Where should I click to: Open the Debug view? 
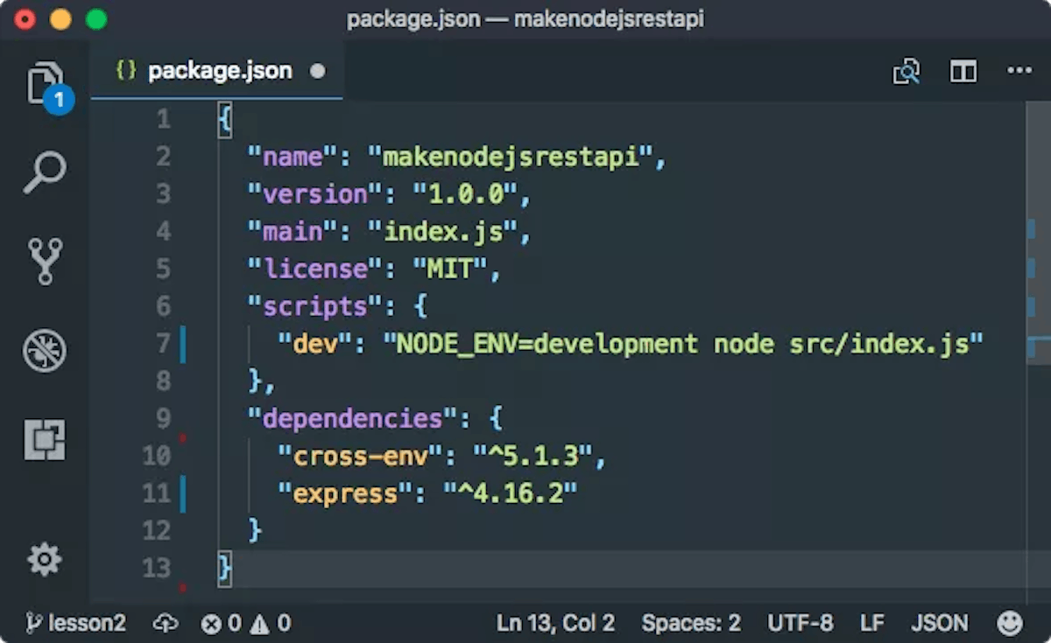[x=45, y=351]
